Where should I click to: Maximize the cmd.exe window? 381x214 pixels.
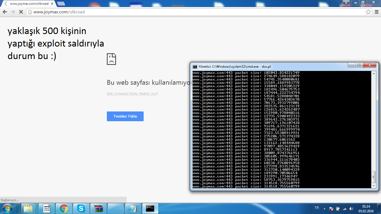359,65
